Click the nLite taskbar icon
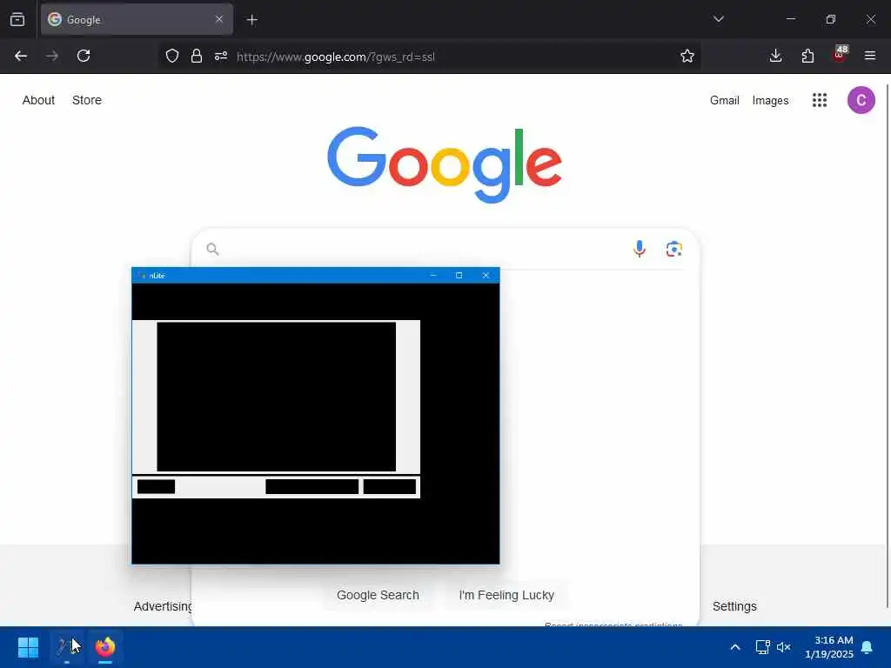The width and height of the screenshot is (891, 668). (66, 647)
